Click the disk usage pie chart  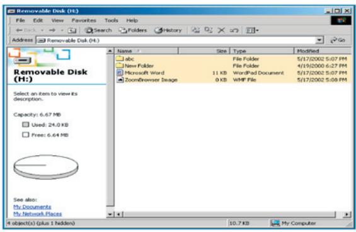point(46,167)
